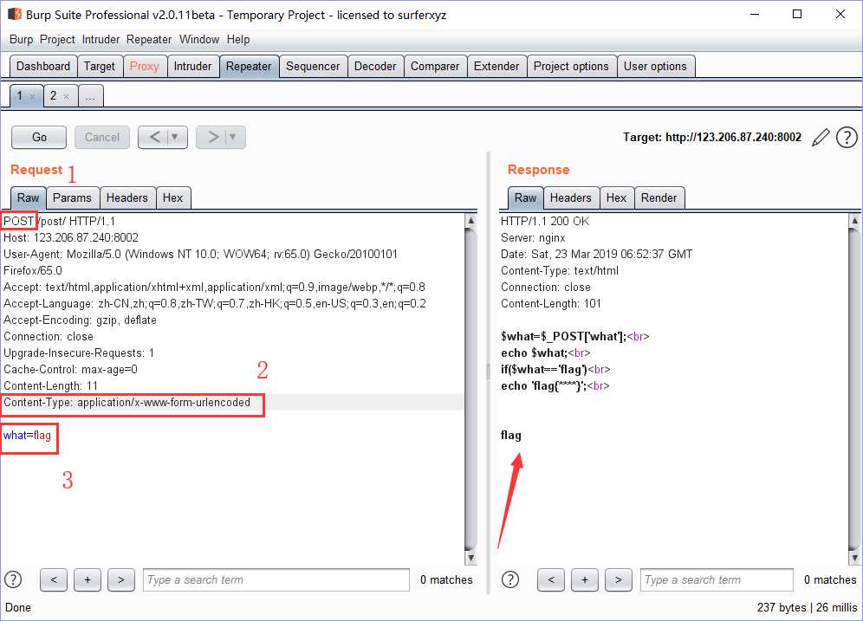
Task: Click request search previous match button
Action: 54,579
